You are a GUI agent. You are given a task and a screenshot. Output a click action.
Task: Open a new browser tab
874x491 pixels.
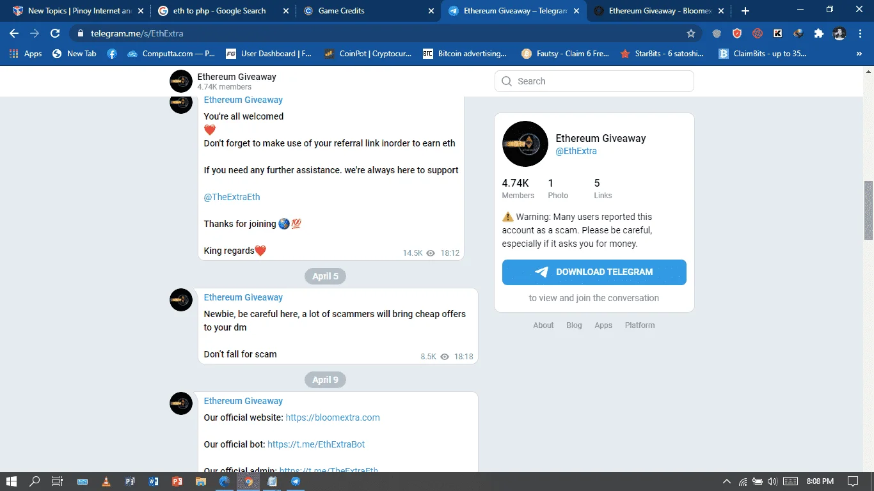point(745,11)
